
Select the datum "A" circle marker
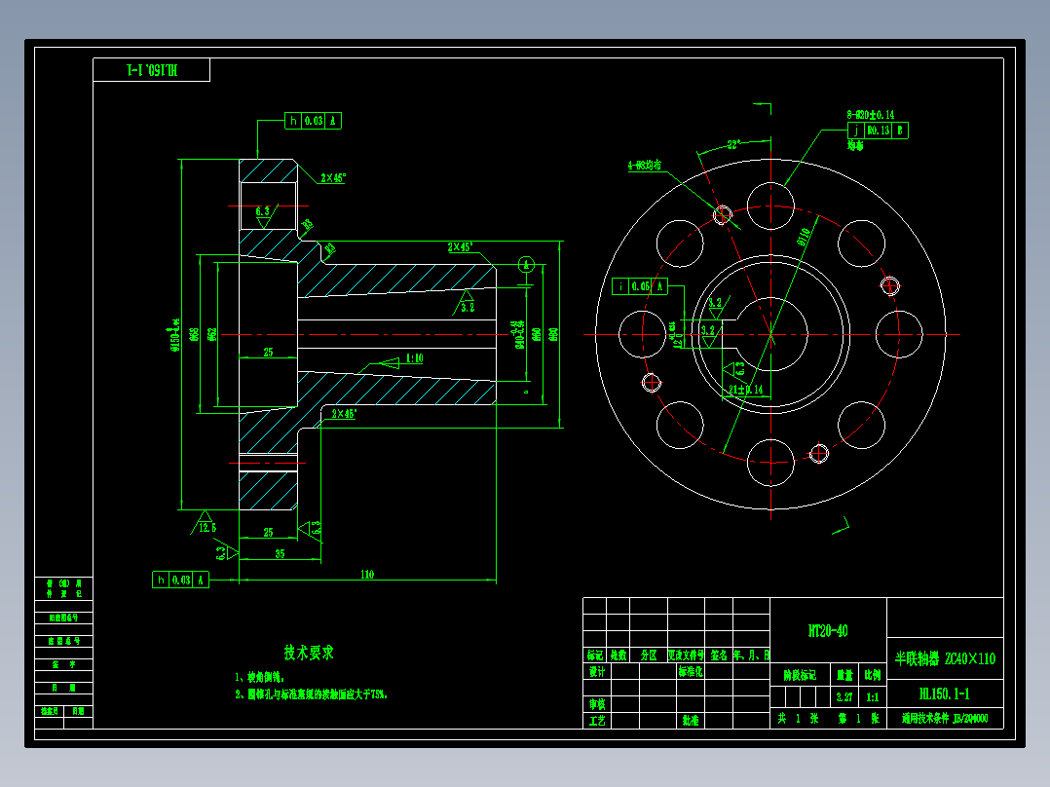pos(526,265)
